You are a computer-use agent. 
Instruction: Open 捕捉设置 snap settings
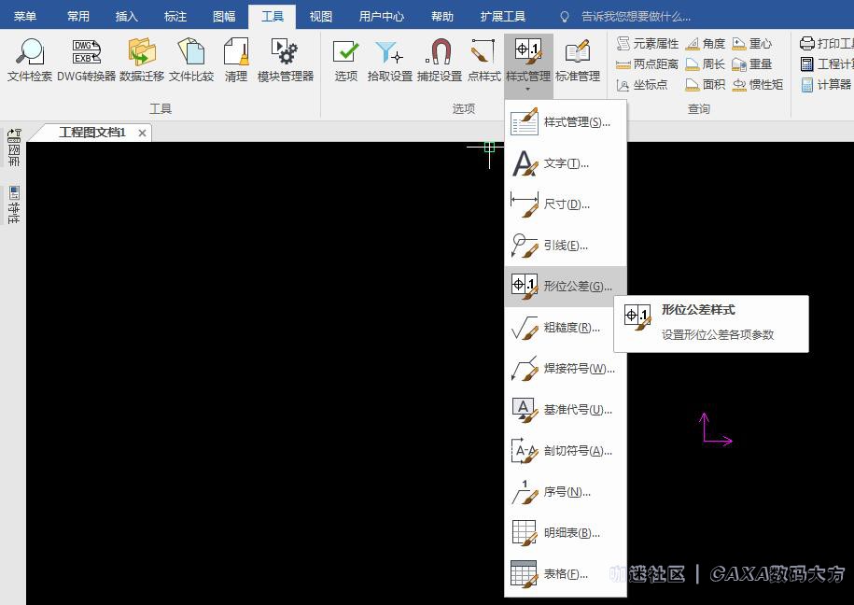(439, 60)
